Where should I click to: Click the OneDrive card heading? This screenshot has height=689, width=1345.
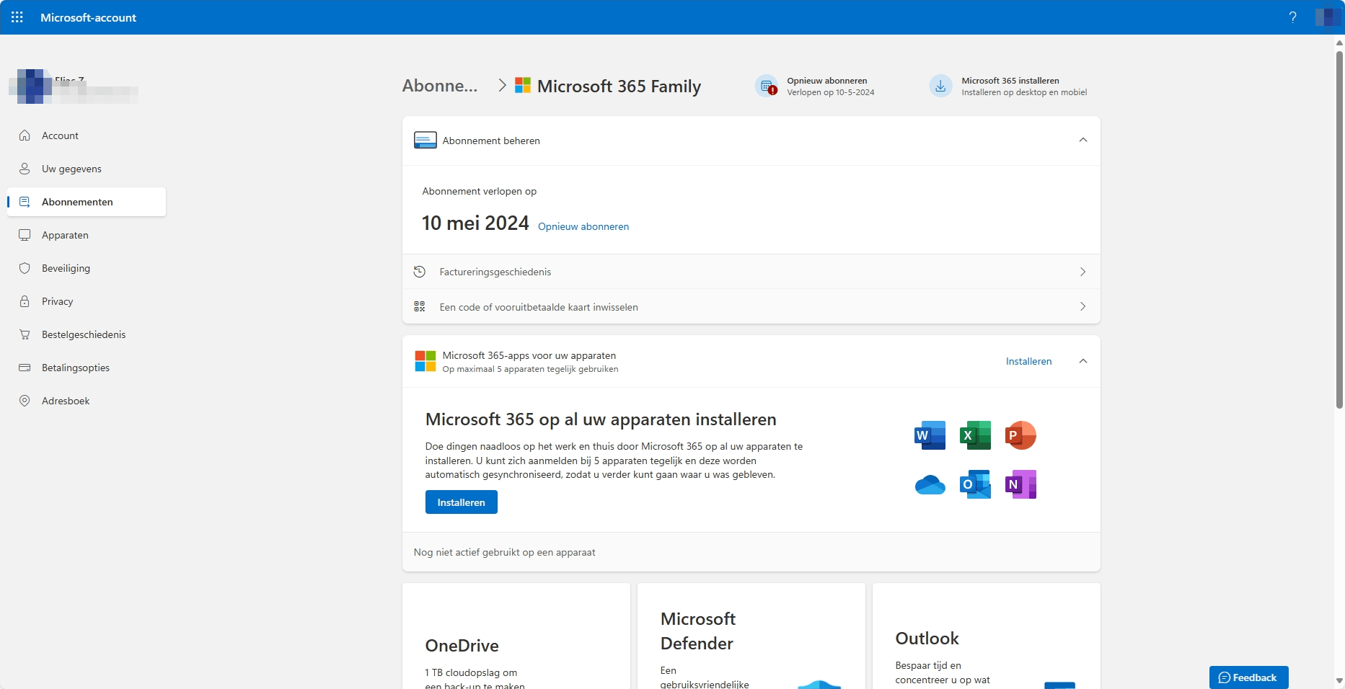pyautogui.click(x=462, y=646)
